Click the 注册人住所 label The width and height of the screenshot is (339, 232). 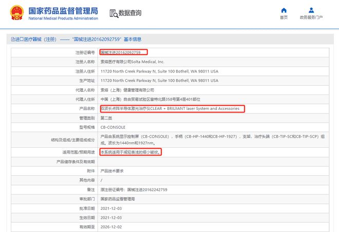[x=85, y=71]
